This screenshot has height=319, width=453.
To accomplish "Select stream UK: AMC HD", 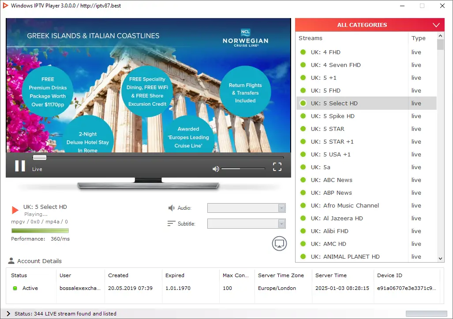I will tap(367, 244).
